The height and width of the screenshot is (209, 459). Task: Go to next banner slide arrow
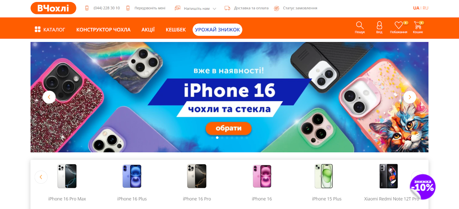(410, 97)
